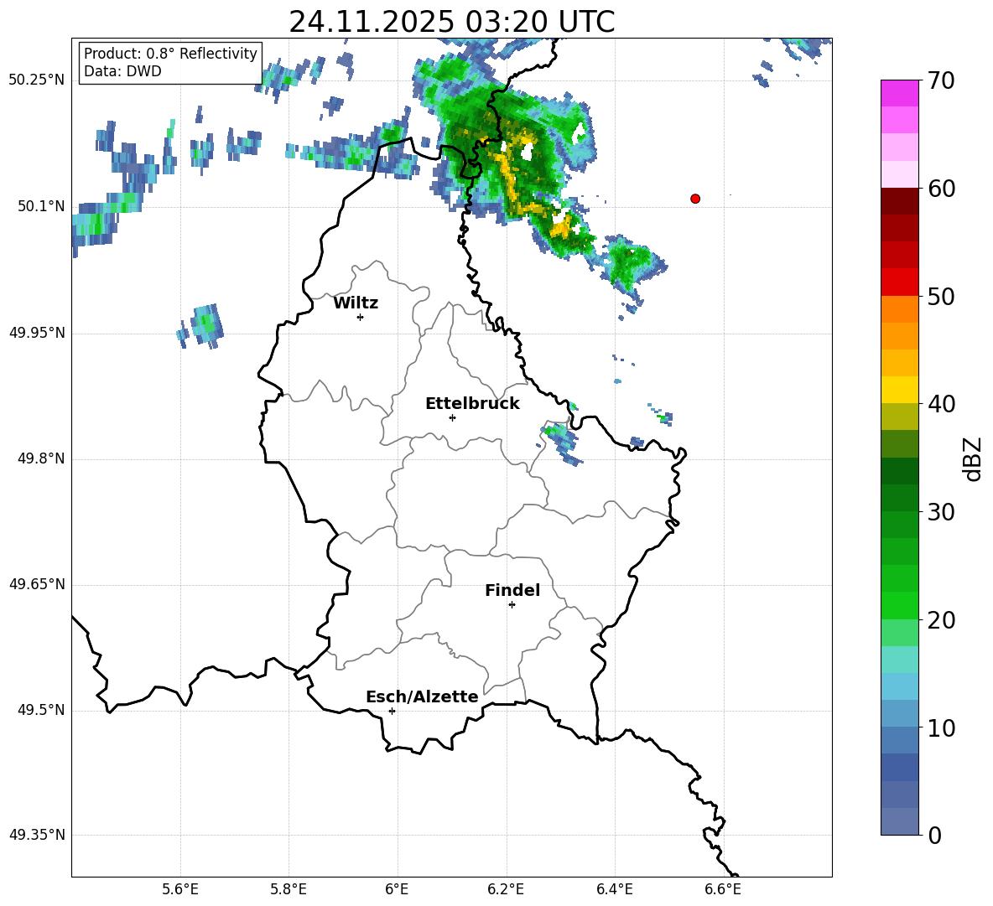Click the 6.6°E longitude label

coord(723,889)
